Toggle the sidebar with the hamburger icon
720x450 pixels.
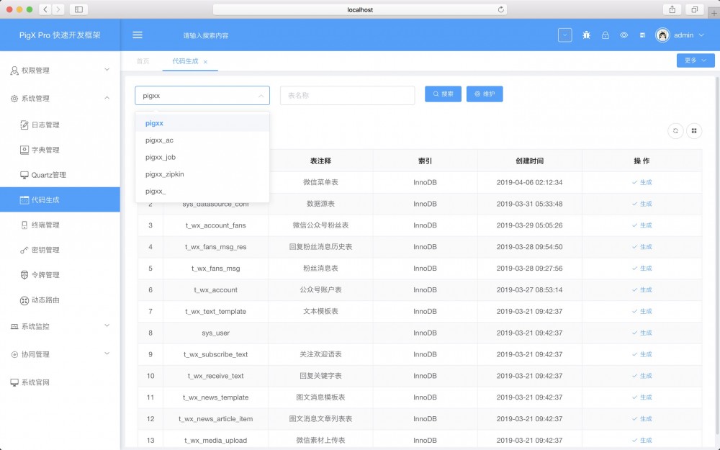(x=137, y=35)
